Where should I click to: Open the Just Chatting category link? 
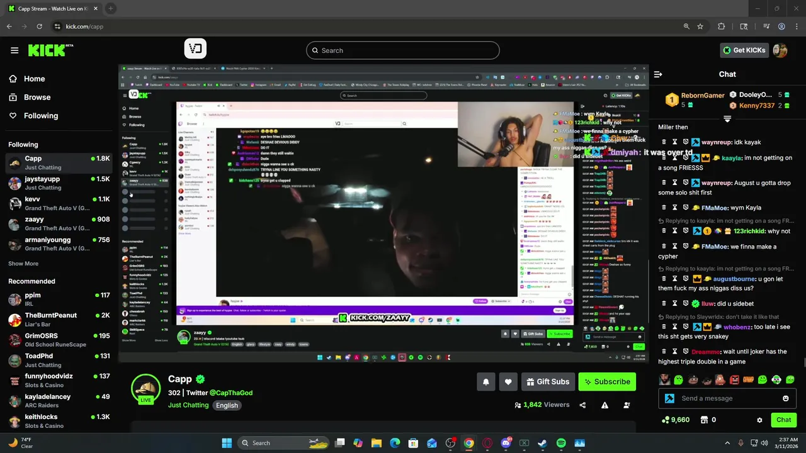[188, 405]
